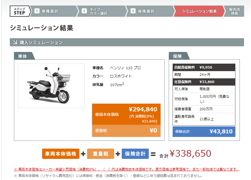Click the red underlined メーカー希望小売価格 notice
This screenshot has width=251, height=180.
coord(127,169)
